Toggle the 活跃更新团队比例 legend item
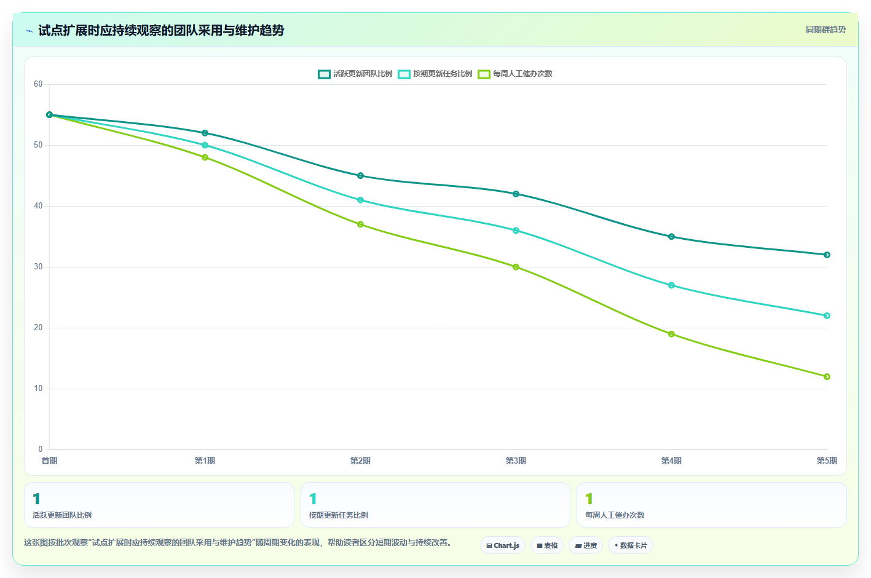 pos(355,74)
